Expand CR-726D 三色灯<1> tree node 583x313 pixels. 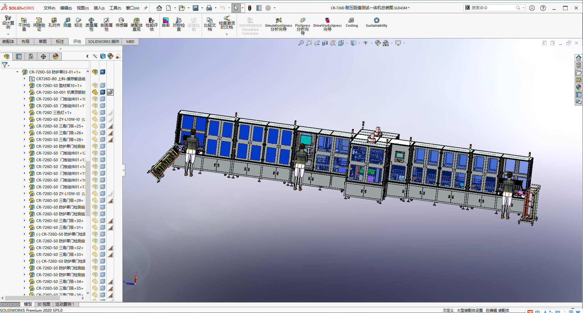(x=25, y=112)
